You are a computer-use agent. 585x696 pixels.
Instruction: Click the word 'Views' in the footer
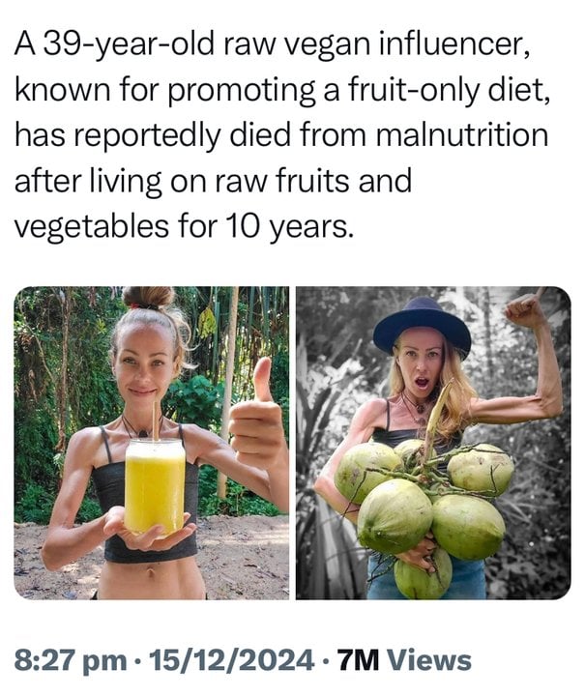[429, 660]
